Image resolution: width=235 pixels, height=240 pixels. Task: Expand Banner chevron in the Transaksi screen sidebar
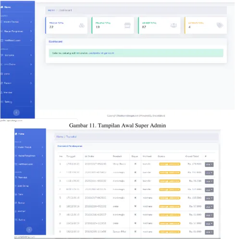42,203
